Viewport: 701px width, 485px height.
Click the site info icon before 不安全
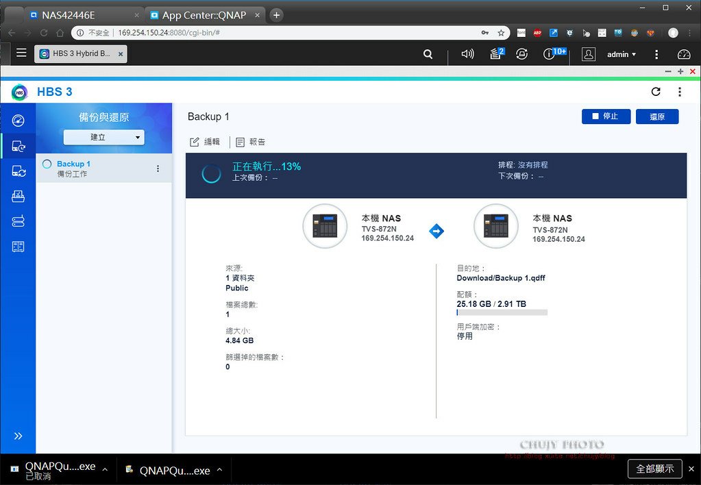[x=80, y=33]
